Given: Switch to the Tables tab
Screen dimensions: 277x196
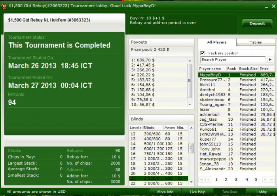Looking at the screenshot, I should (256, 42).
